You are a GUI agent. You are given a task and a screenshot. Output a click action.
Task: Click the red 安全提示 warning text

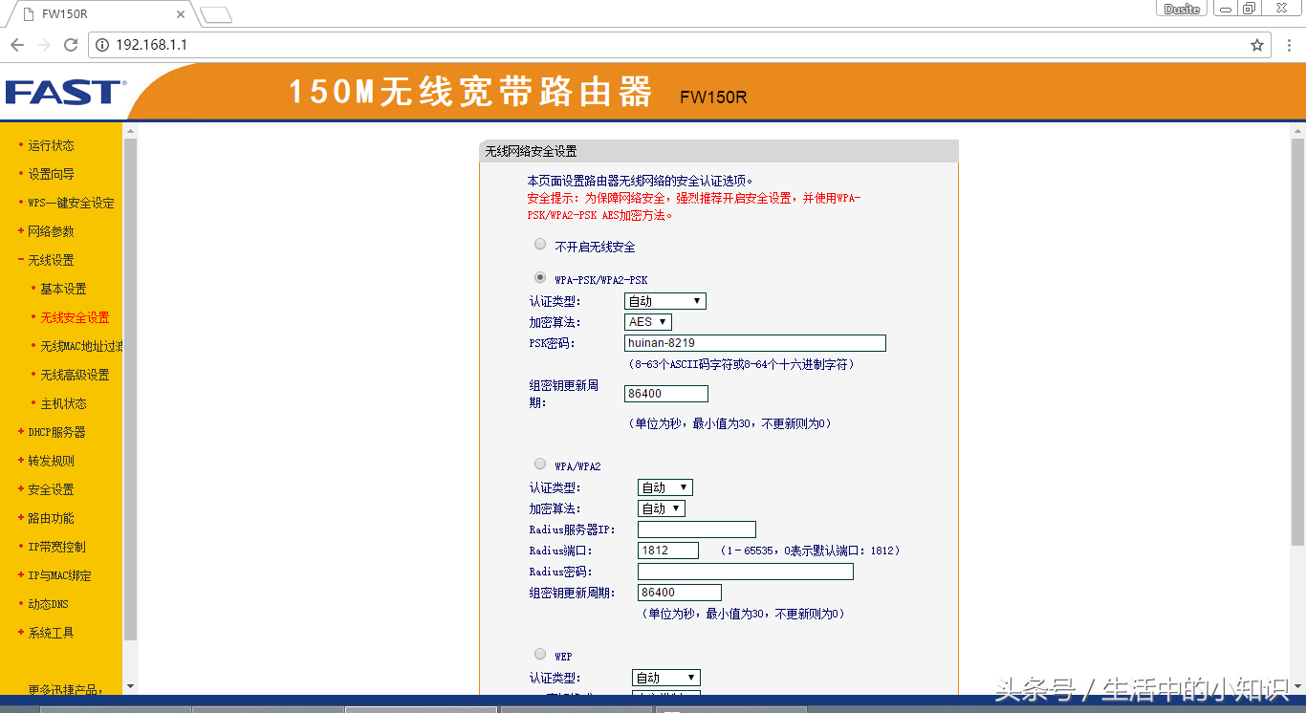pyautogui.click(x=694, y=206)
